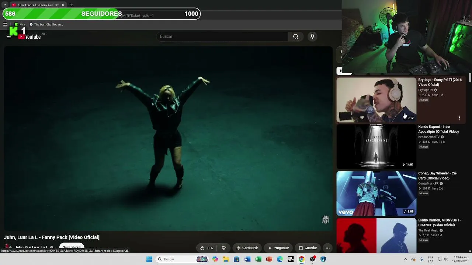
Task: Open the YouTube guide hamburger menu
Action: click(9, 37)
